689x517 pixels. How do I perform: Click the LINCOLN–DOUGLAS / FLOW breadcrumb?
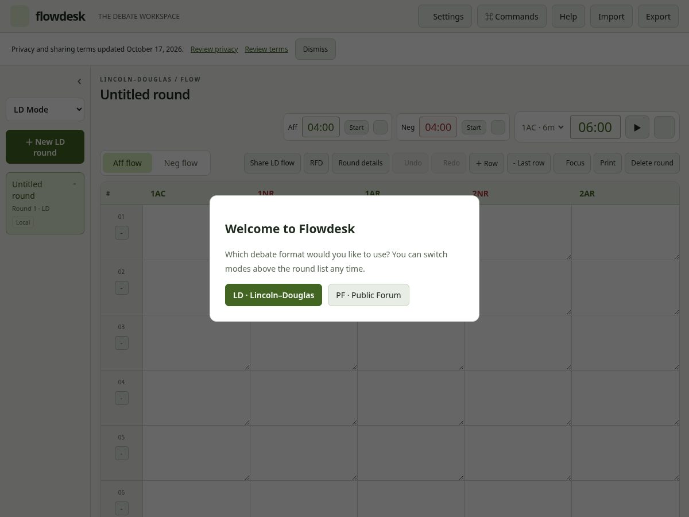pos(150,79)
